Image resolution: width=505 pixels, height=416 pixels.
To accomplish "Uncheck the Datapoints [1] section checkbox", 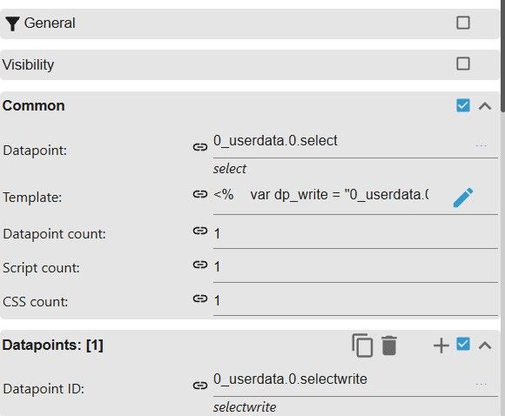I will [463, 344].
